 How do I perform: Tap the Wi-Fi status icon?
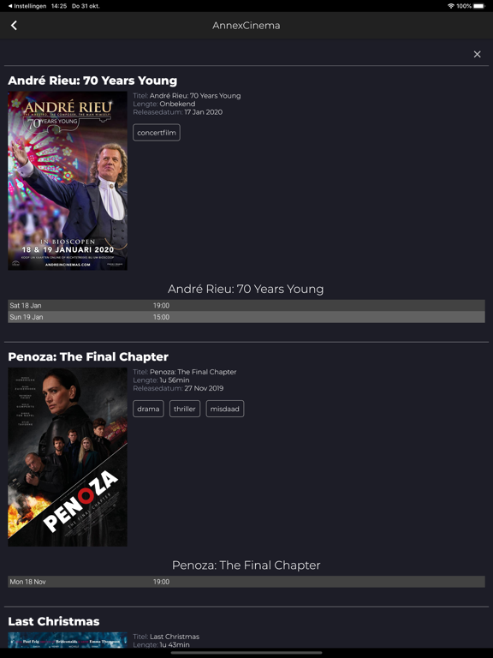[451, 6]
